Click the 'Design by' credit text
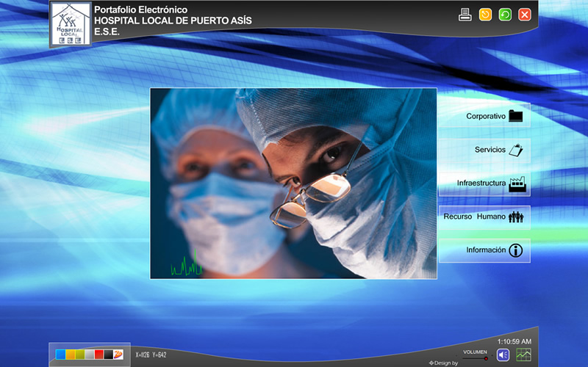This screenshot has width=588, height=367. pos(444,363)
